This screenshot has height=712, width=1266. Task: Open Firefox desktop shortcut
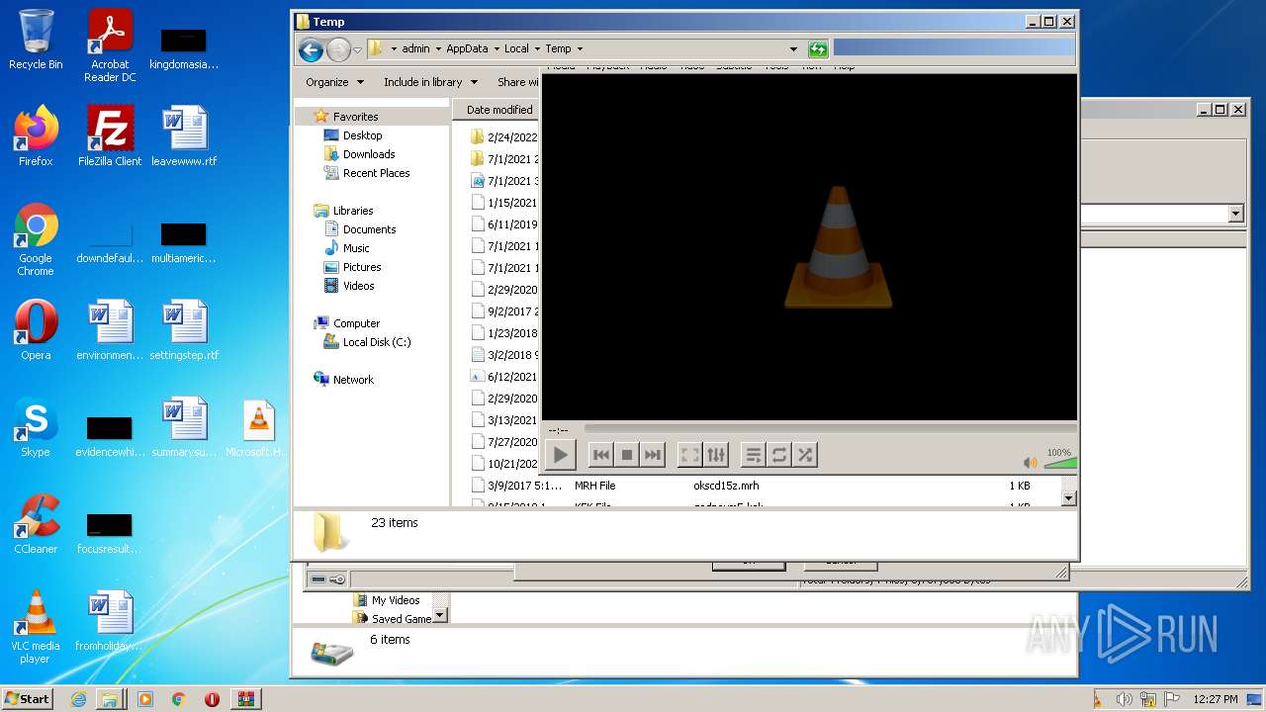coord(36,136)
